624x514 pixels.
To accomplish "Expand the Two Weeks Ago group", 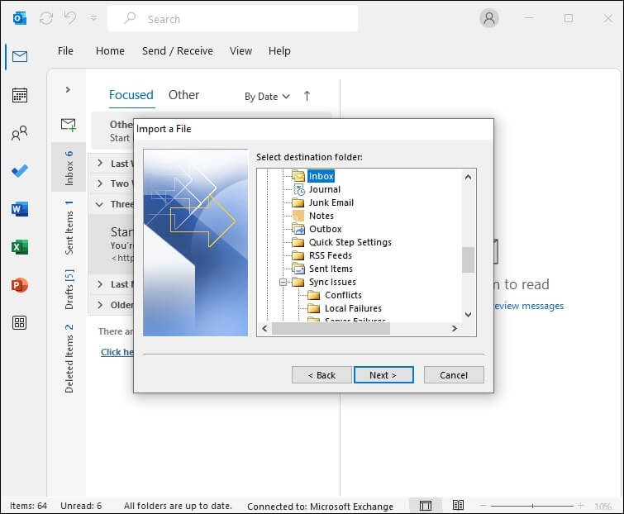I will click(100, 183).
